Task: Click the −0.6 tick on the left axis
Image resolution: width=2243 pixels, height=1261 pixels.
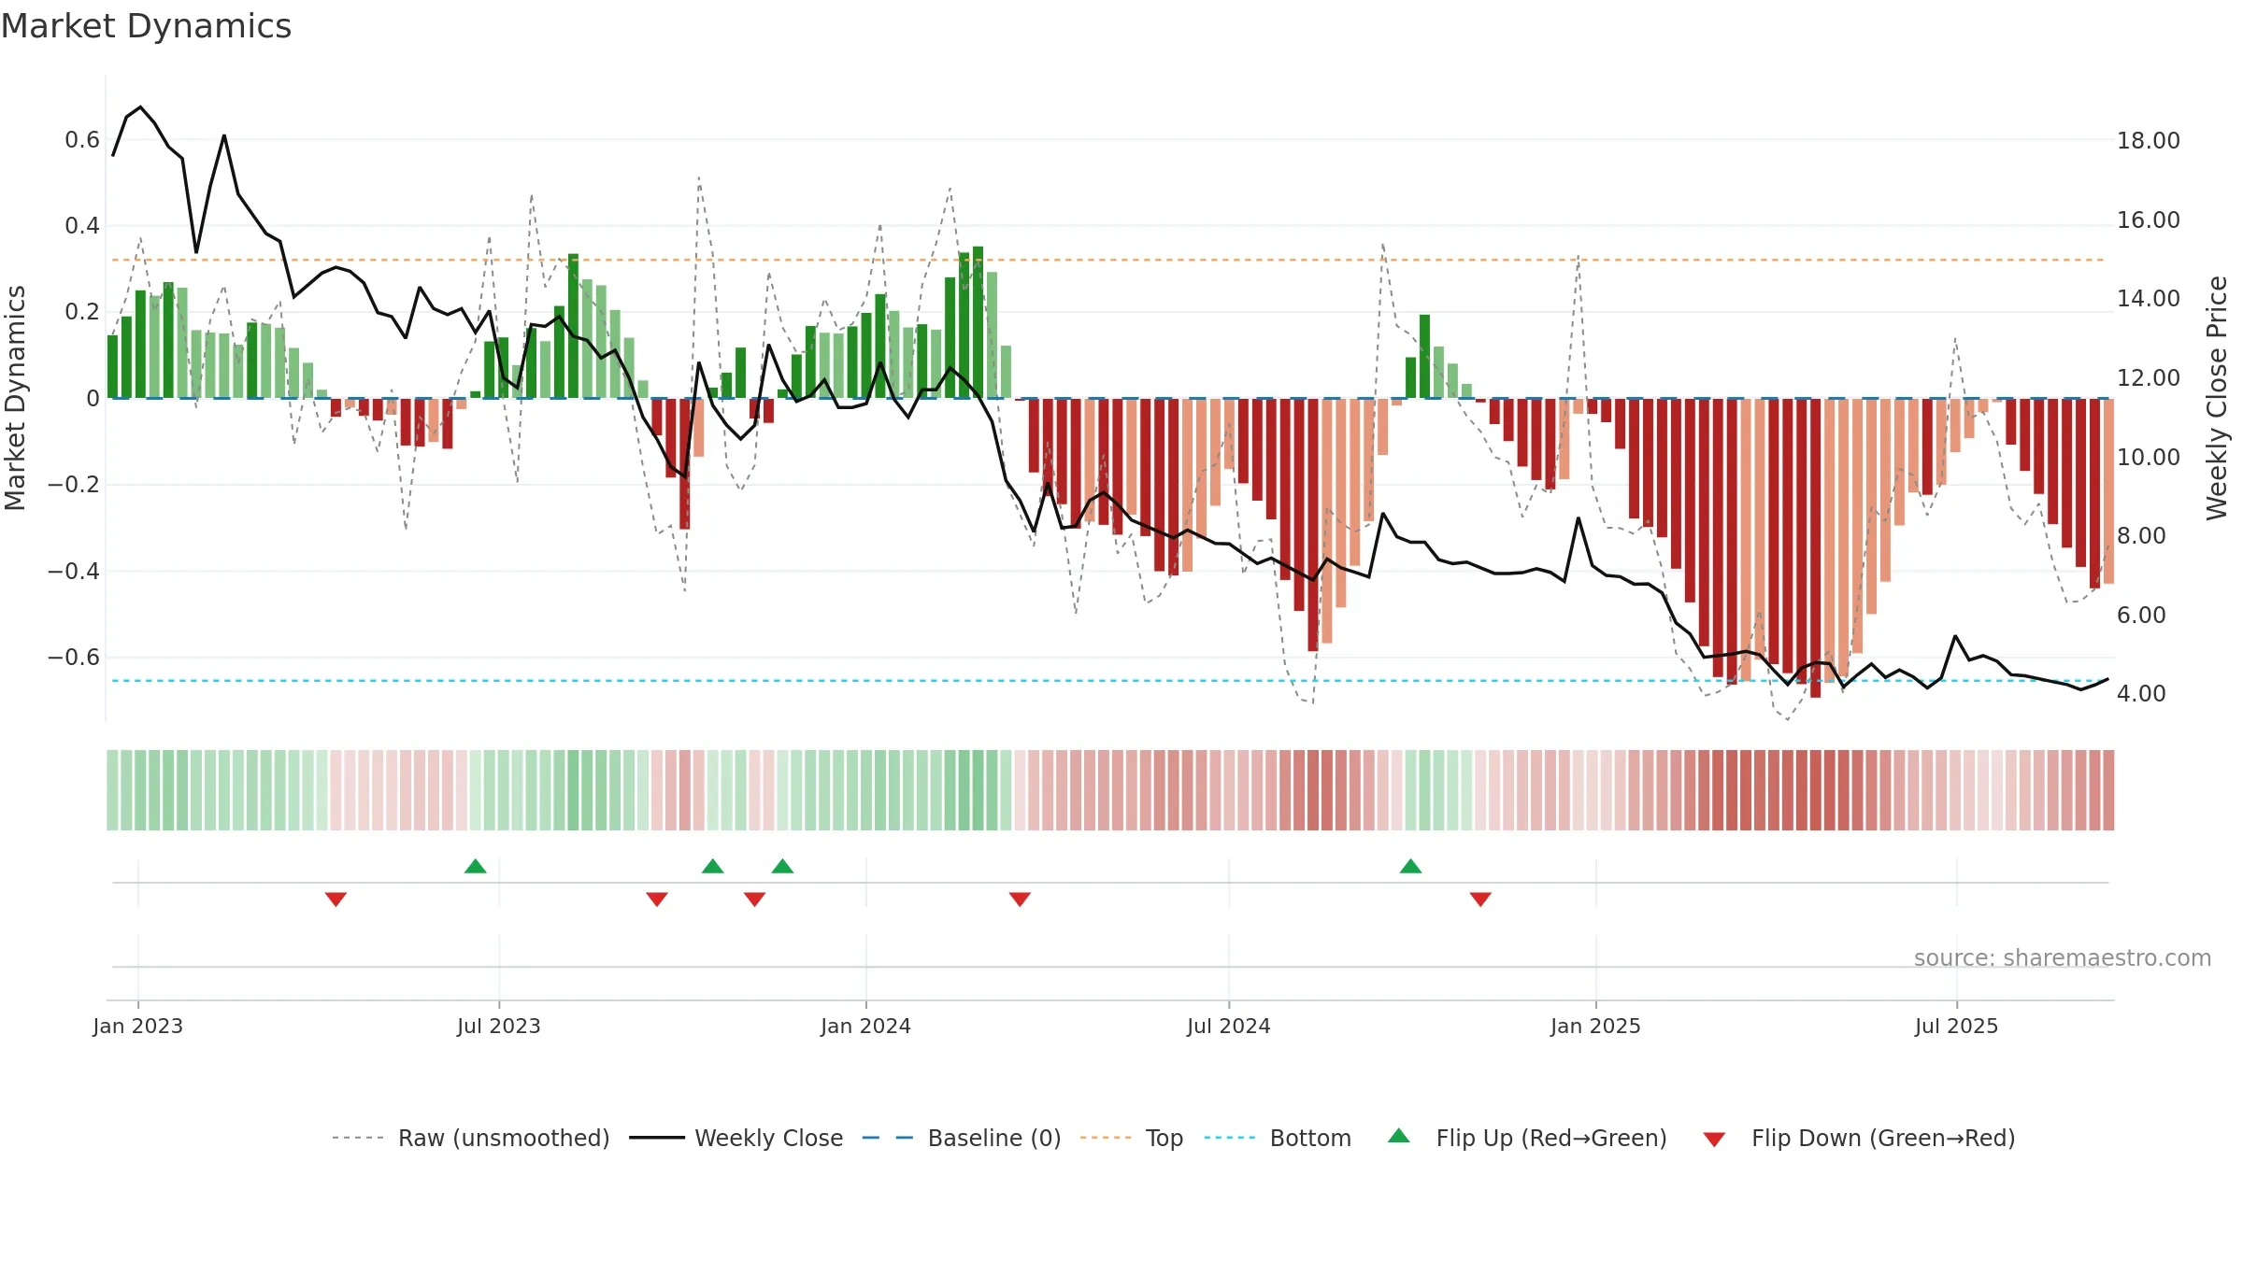Action: pos(74,658)
